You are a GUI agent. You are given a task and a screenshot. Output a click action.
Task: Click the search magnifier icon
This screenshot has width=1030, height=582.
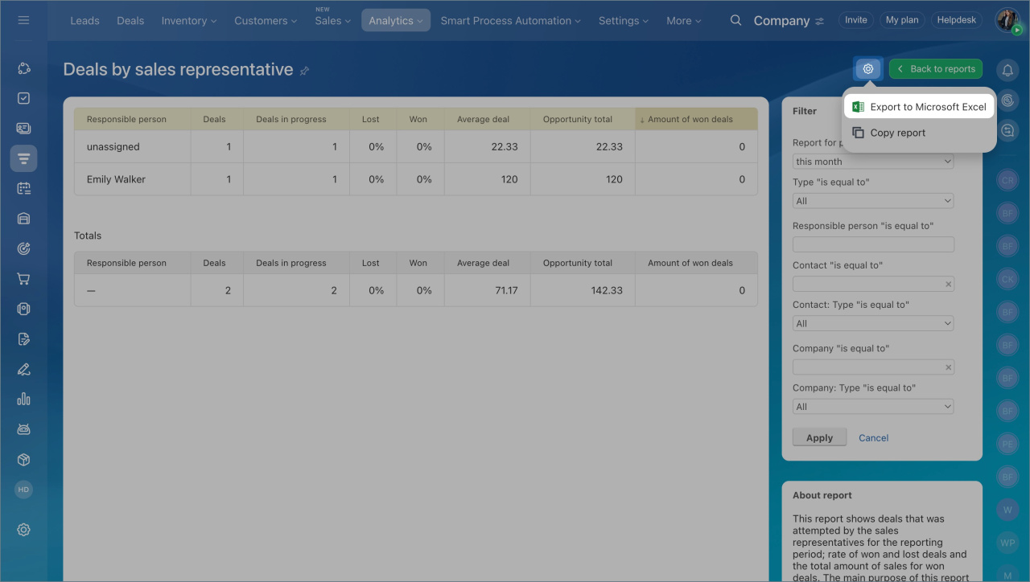coord(735,20)
